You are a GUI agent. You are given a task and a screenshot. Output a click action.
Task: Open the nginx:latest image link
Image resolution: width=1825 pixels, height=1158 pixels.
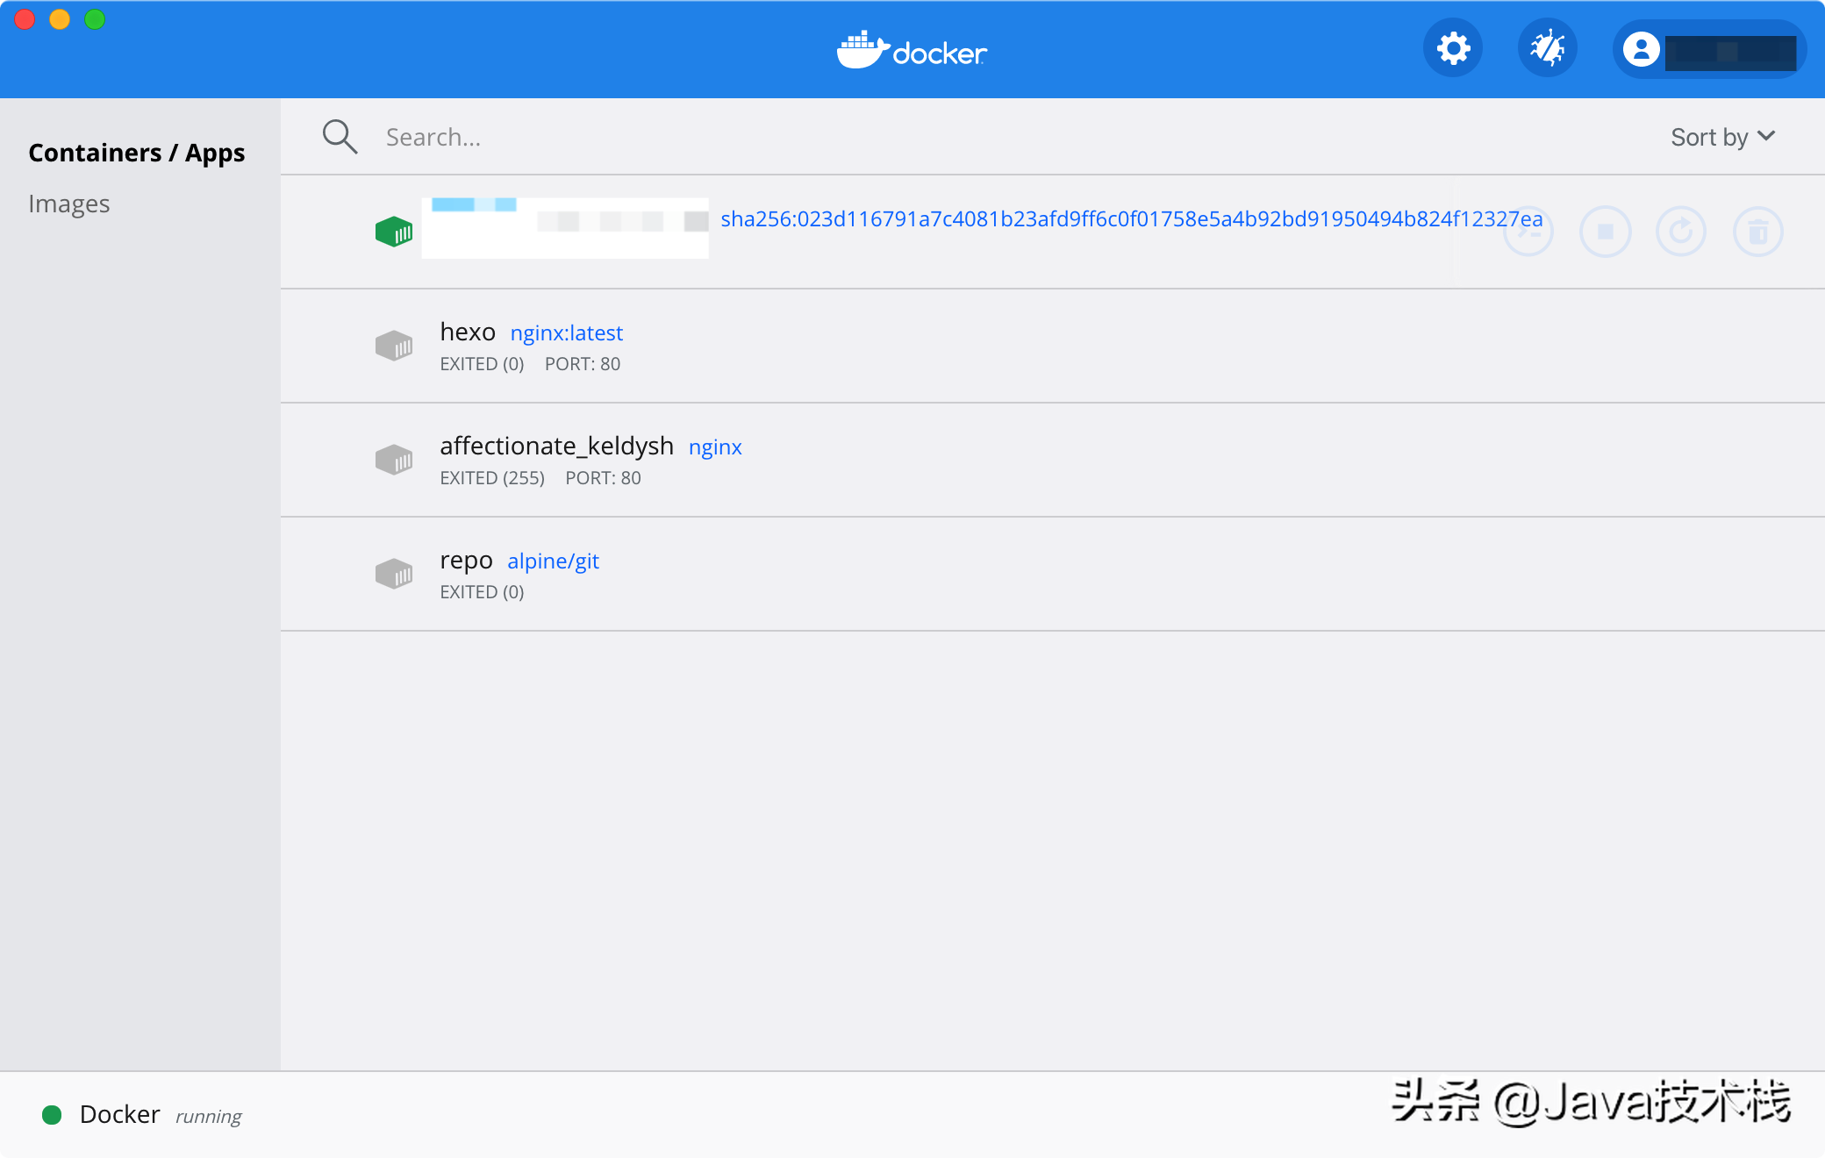point(567,333)
